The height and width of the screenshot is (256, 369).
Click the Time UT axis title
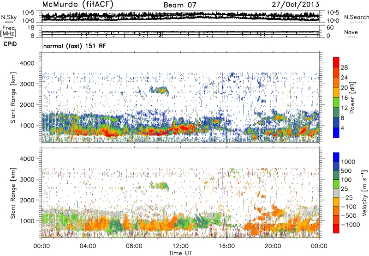(x=180, y=253)
